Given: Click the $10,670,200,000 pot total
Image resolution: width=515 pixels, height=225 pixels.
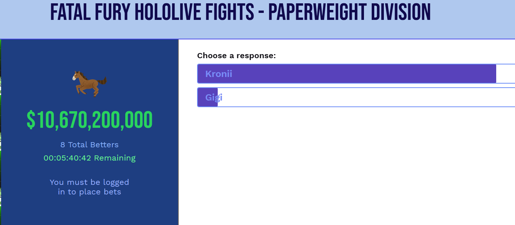Looking at the screenshot, I should click(x=90, y=120).
